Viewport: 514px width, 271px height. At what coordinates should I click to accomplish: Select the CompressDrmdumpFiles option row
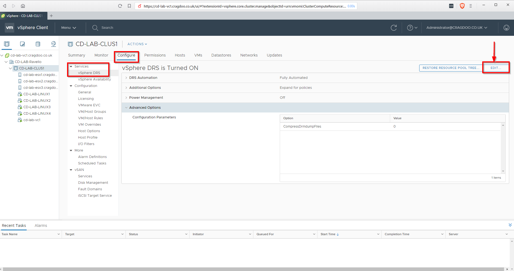tap(390, 126)
